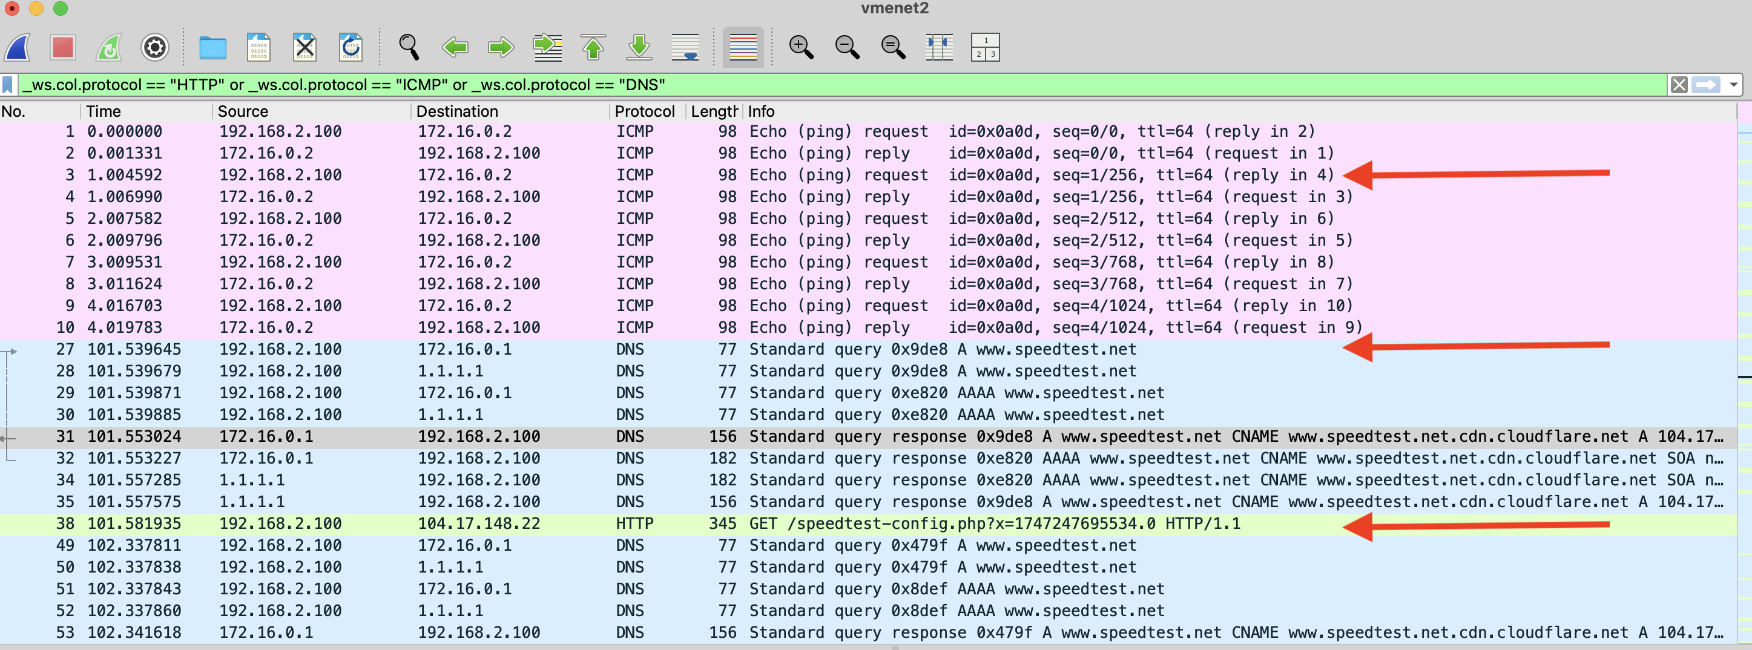Select packet 3 with seq=1/256 request
This screenshot has width=1752, height=650.
869,175
